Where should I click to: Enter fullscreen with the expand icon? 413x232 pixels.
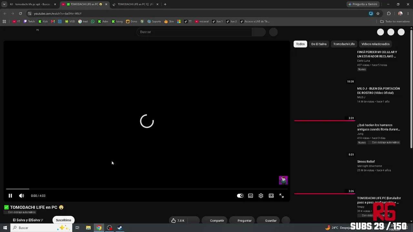pyautogui.click(x=281, y=196)
